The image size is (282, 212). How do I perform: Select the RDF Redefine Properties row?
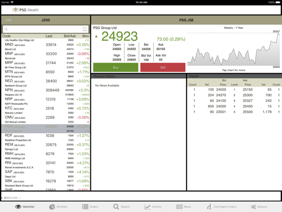[x=45, y=138]
